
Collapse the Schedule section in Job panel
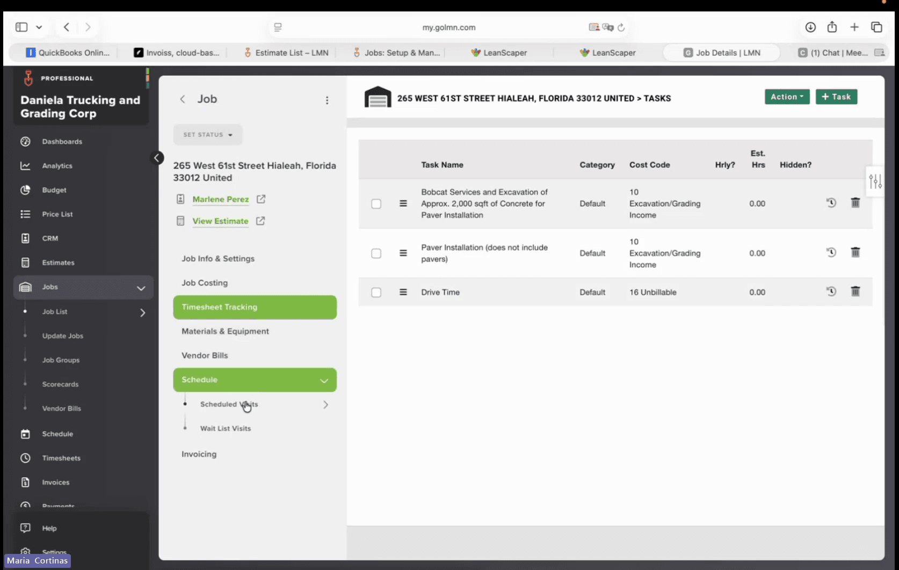(324, 380)
